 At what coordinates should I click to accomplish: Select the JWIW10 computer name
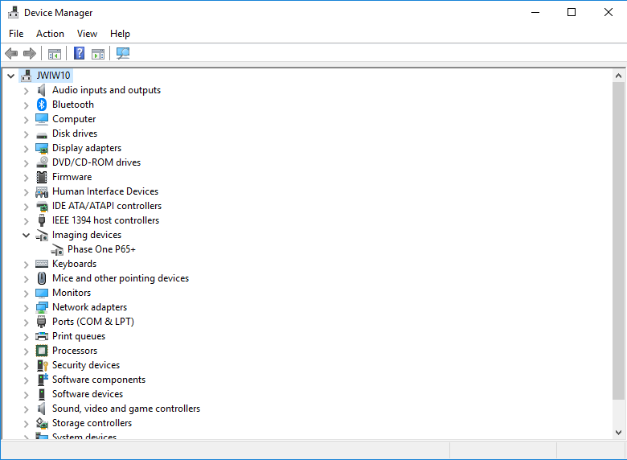point(53,76)
